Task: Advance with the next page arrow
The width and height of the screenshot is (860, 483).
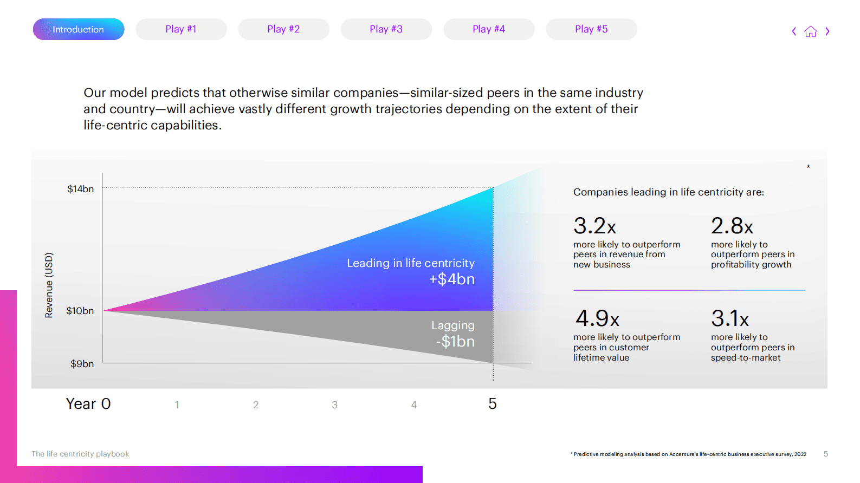Action: (827, 31)
